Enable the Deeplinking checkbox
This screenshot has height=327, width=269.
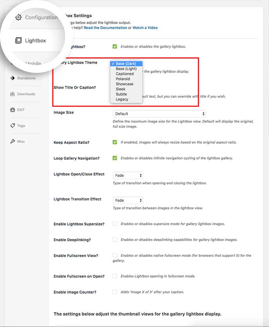pyautogui.click(x=115, y=240)
